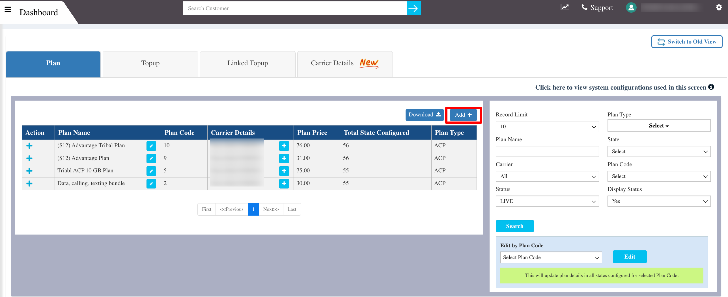Expand carrier details plus icon for ($12) Advantage Plan
The width and height of the screenshot is (728, 297).
point(284,158)
